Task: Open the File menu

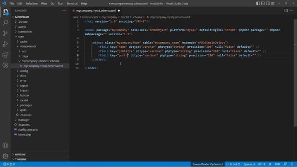Action: [x=12, y=3]
